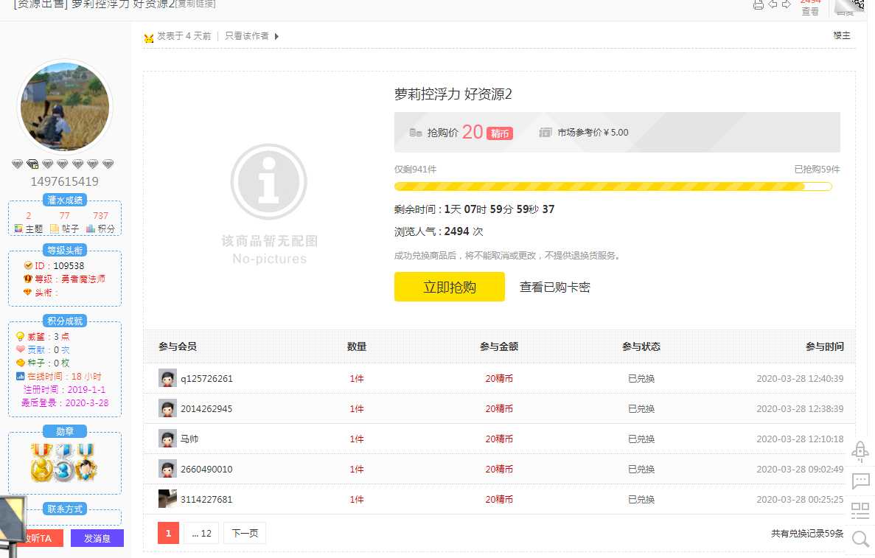This screenshot has width=875, height=558.
Task: Click the 仅剩941件 label
Action: pyautogui.click(x=415, y=169)
